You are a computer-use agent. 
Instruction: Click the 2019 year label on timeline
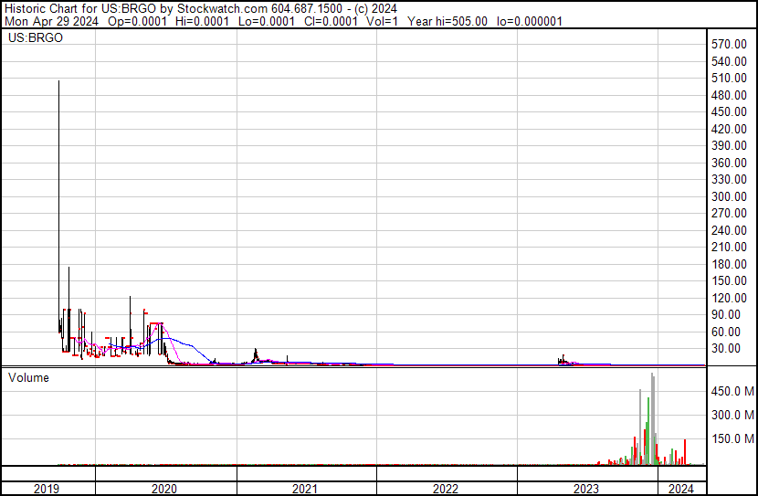47,489
